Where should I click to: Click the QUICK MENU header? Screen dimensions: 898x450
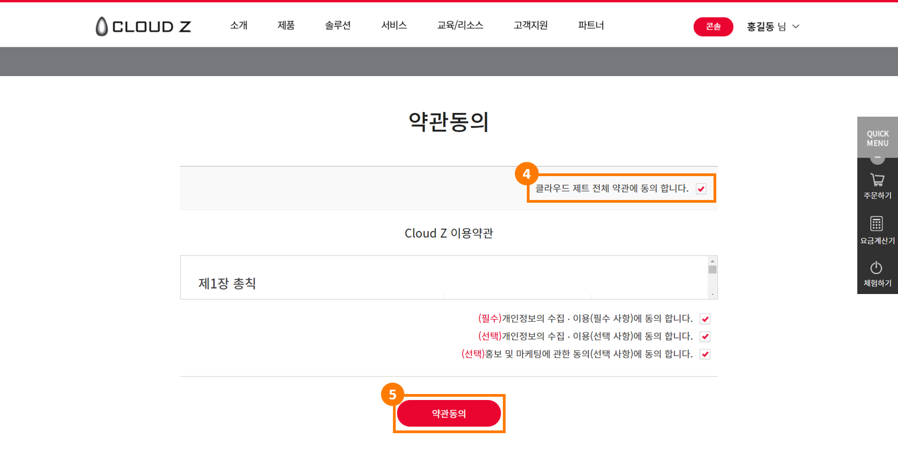pos(877,138)
